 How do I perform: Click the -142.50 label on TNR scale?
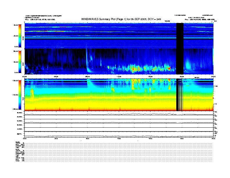click(x=15, y=95)
